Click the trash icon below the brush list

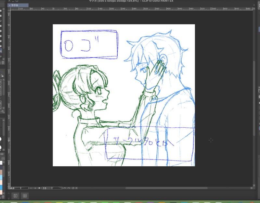(x=3, y=63)
